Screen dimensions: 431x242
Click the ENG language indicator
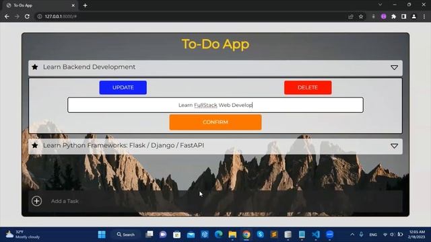point(373,235)
